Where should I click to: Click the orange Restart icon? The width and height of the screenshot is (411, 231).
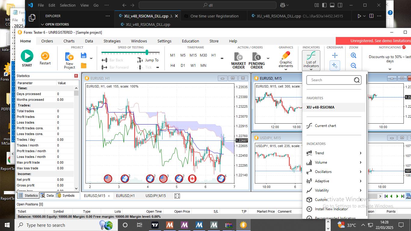45,56
